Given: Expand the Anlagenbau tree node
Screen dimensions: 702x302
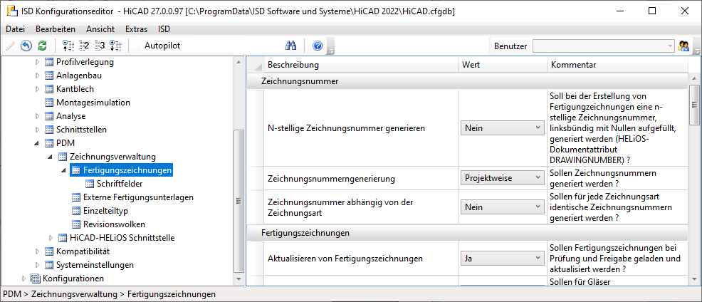Looking at the screenshot, I should coord(38,75).
